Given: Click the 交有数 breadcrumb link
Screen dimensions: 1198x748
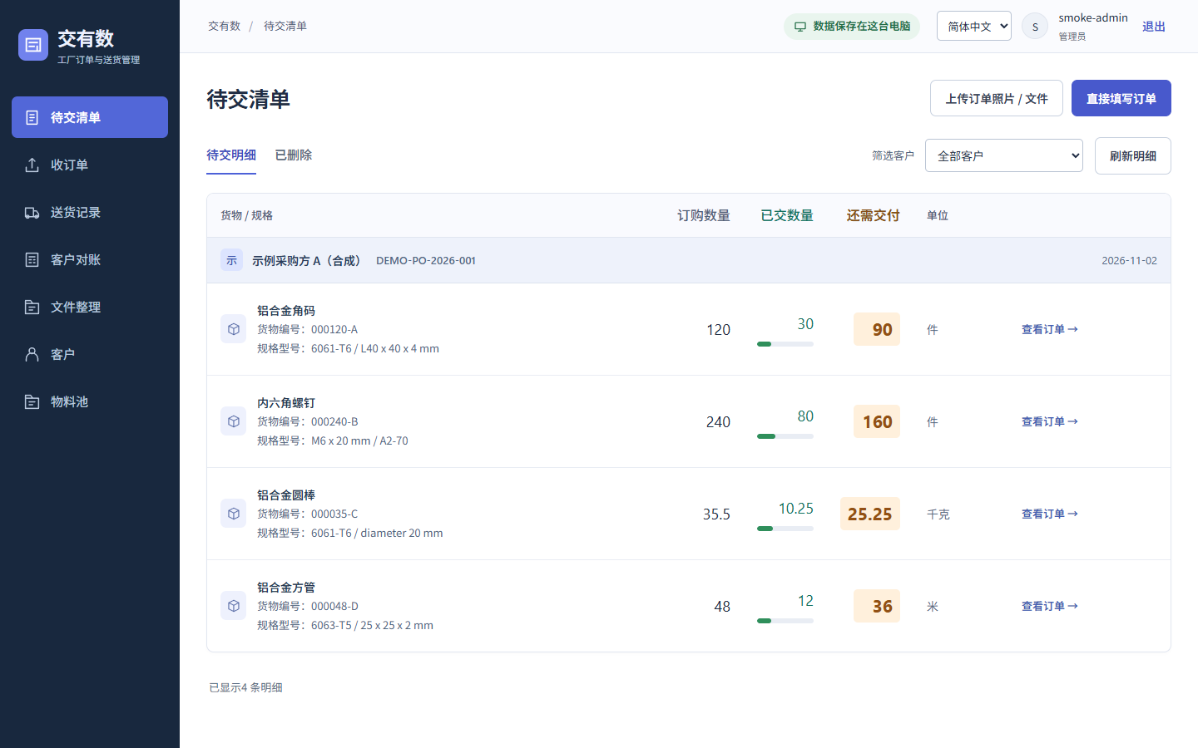Looking at the screenshot, I should [224, 26].
